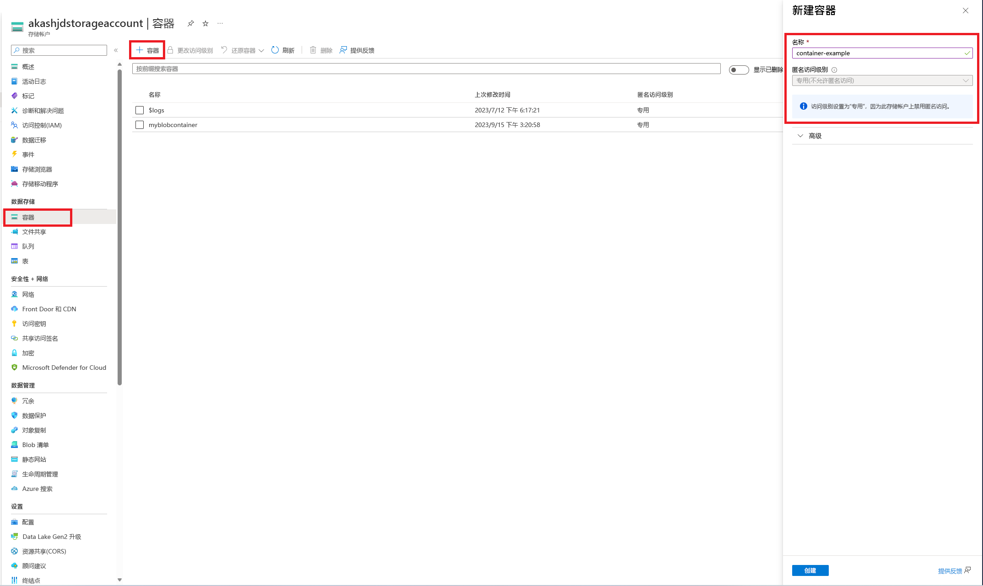Click 存储移动程序 icon
Screen dimensions: 983x586
(14, 183)
